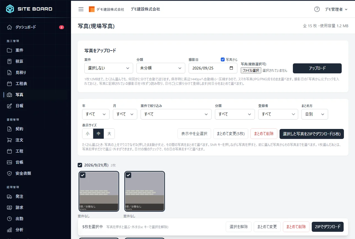Image resolution: width=355 pixels, height=239 pixels.
Task: Go to 請求 in the sidebar
Action: tap(35, 208)
